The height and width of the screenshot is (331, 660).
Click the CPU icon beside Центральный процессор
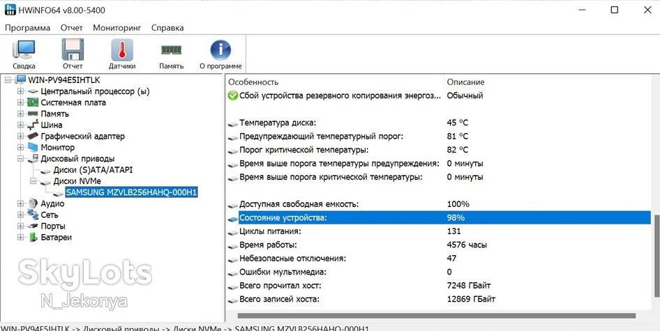tap(33, 91)
